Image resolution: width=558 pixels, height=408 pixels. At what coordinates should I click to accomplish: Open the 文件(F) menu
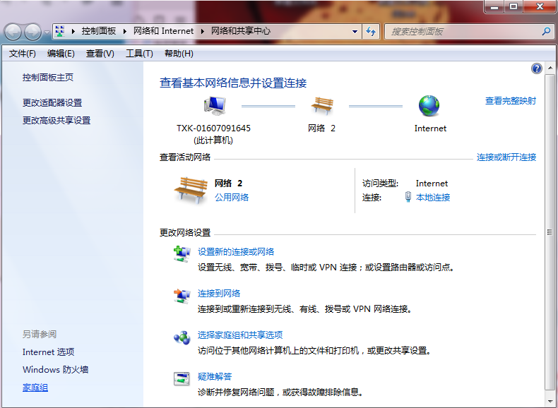23,54
